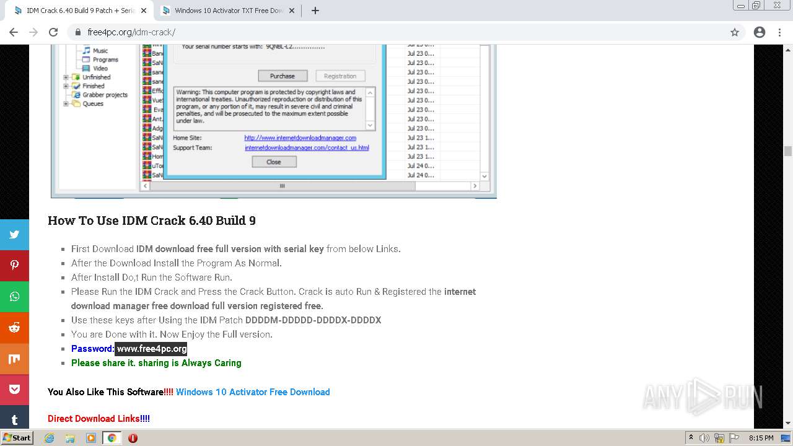Click the 'First Download IDM download free' line
Image resolution: width=793 pixels, height=446 pixels.
[x=236, y=249]
